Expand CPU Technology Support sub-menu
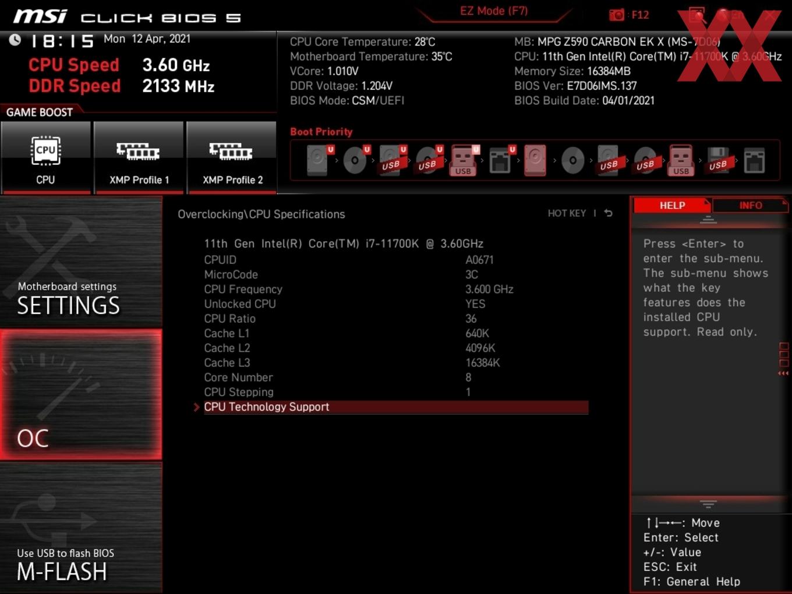Viewport: 792px width, 594px height. coord(395,407)
